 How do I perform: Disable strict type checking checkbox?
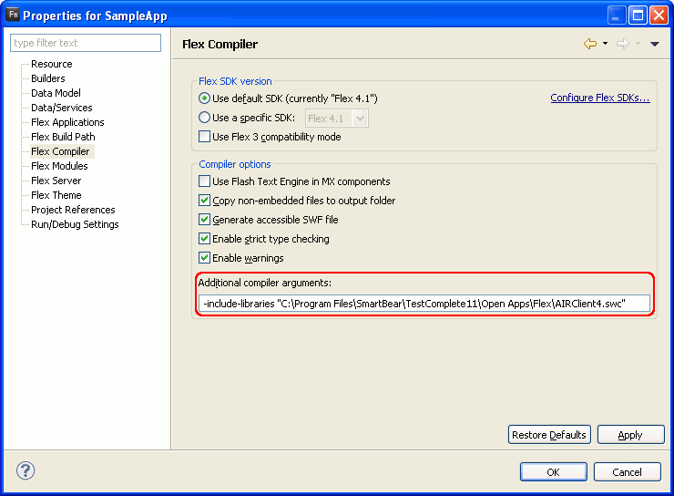pos(205,239)
